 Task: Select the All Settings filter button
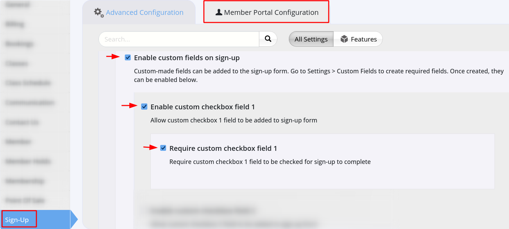point(311,39)
